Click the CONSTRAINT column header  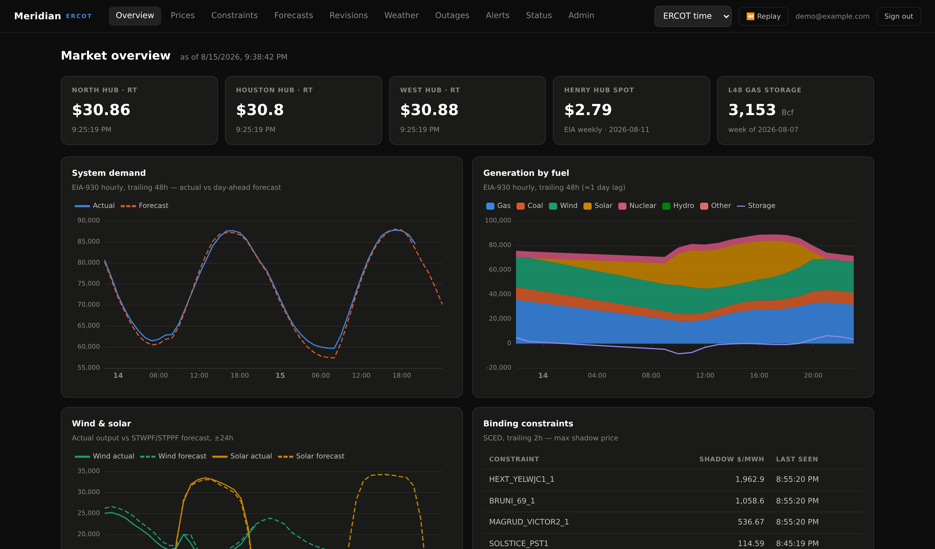[514, 459]
